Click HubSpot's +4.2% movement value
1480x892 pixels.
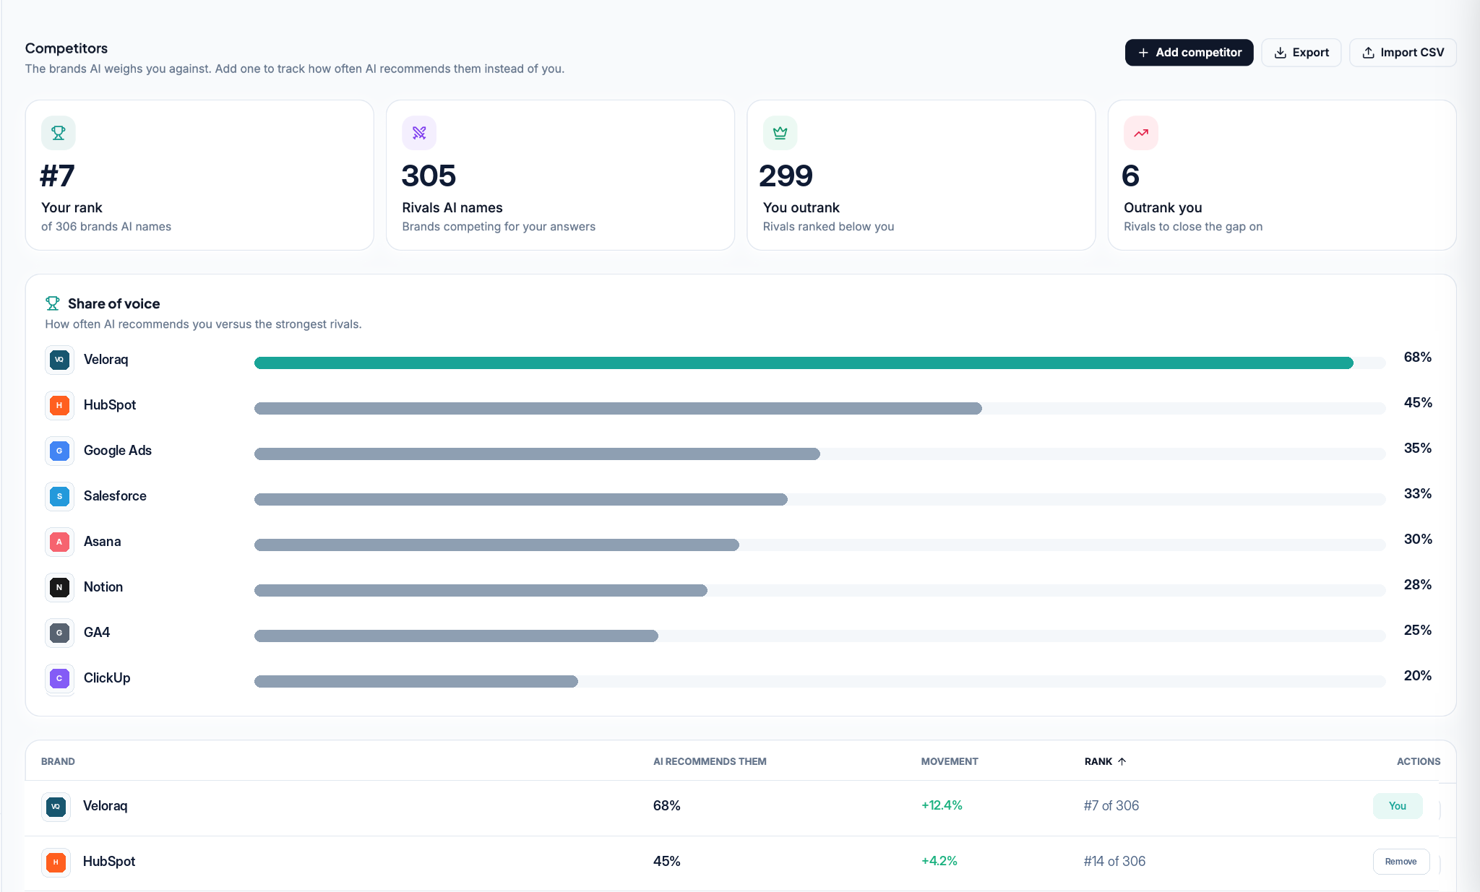[x=939, y=861]
